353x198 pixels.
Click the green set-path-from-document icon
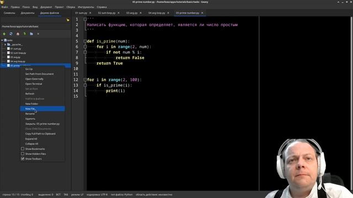[x=24, y=34]
